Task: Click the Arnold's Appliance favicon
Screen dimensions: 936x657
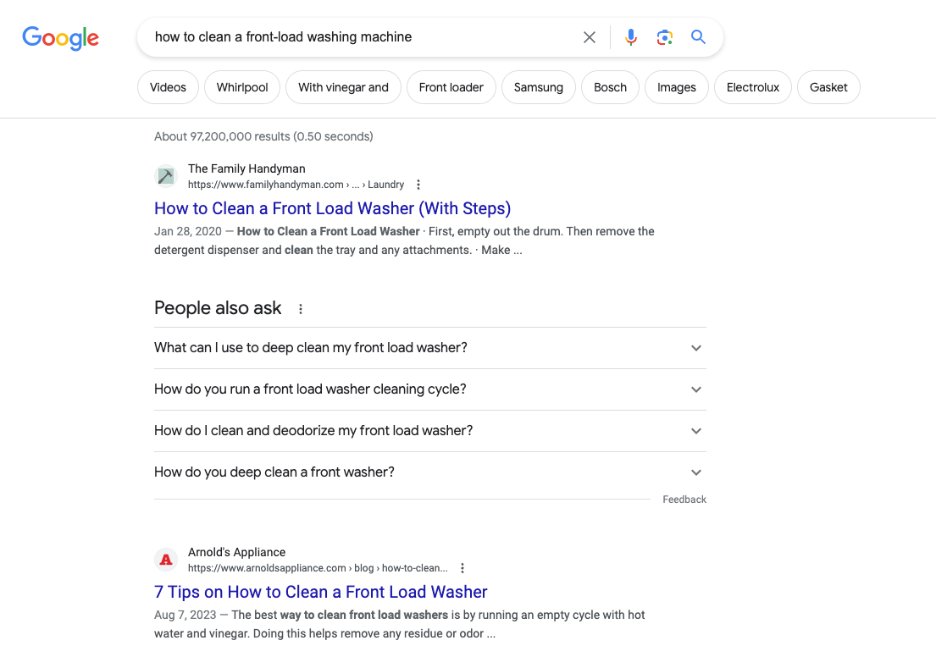Action: pyautogui.click(x=166, y=560)
